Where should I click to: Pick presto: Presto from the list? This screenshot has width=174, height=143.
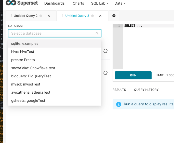[x=55, y=60]
